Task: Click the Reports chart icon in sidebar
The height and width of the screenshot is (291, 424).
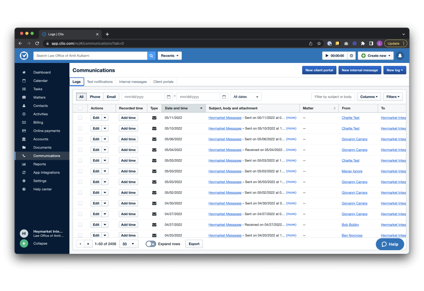Action: pyautogui.click(x=24, y=164)
